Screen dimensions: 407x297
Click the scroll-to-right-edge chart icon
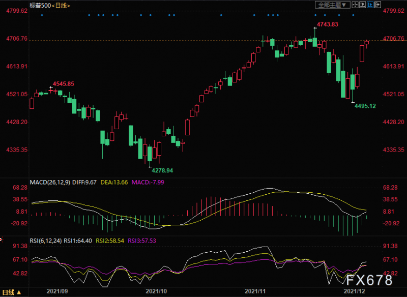(377, 5)
